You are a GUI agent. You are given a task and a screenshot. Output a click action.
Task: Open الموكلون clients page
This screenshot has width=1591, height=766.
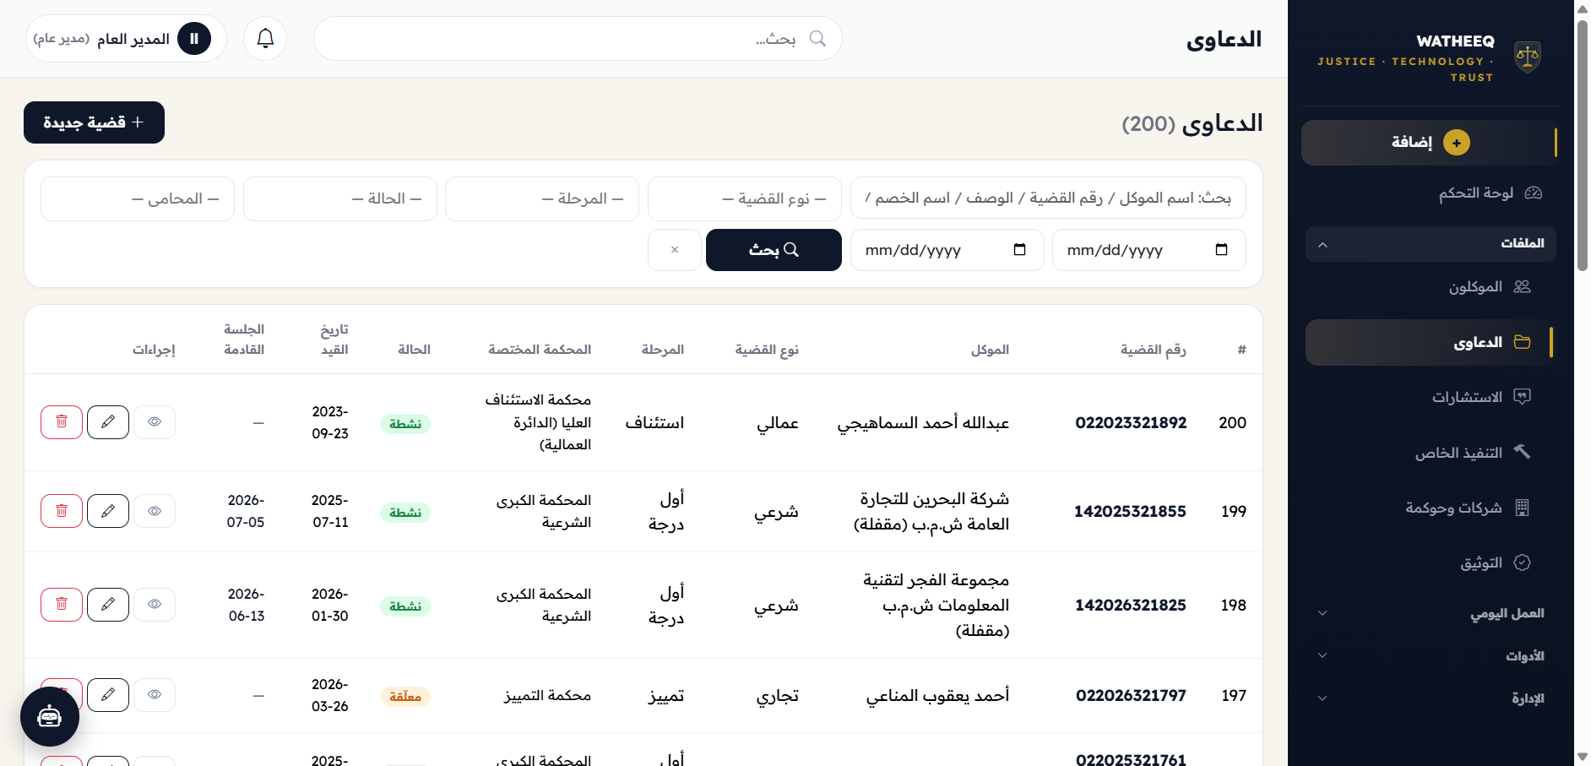coord(1431,287)
